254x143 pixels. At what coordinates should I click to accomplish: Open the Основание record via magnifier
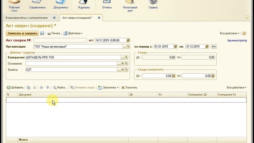coord(126,64)
